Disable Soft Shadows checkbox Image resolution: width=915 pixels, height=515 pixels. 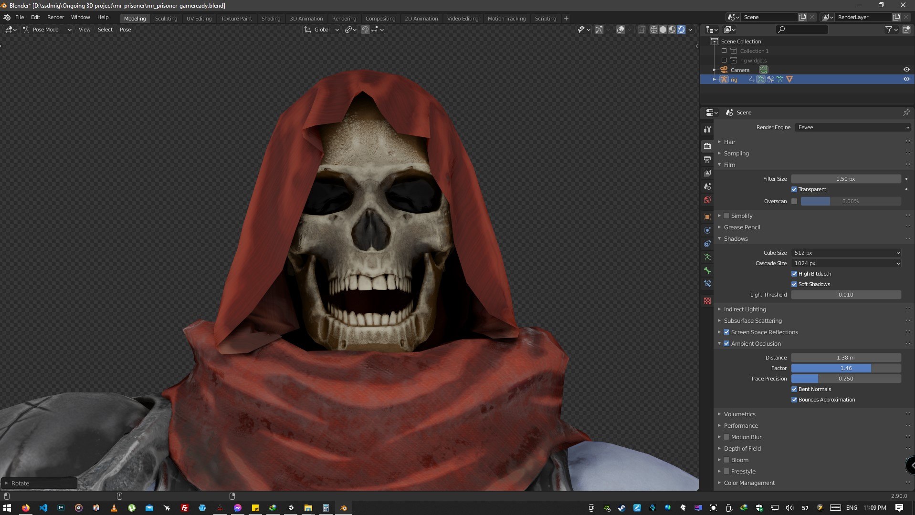click(x=794, y=284)
